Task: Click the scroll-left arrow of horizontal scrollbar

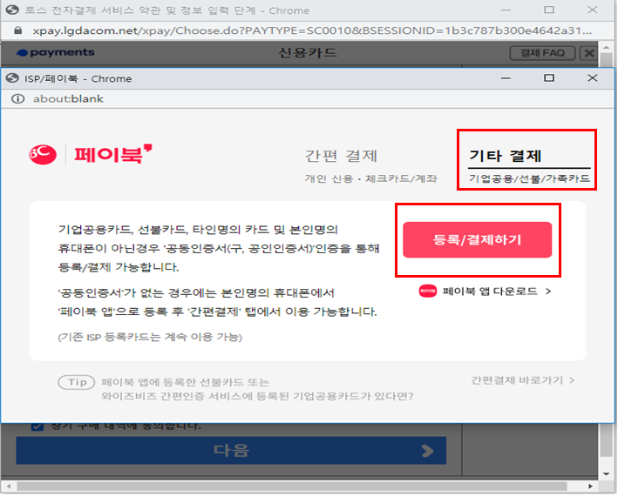Action: point(8,486)
